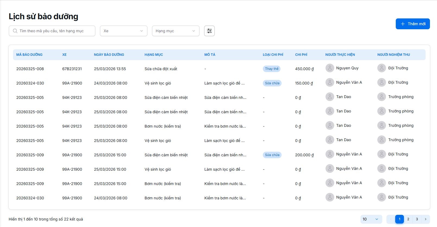Click the previous page arrow icon
Screen dimensions: 437x227
pos(391,219)
